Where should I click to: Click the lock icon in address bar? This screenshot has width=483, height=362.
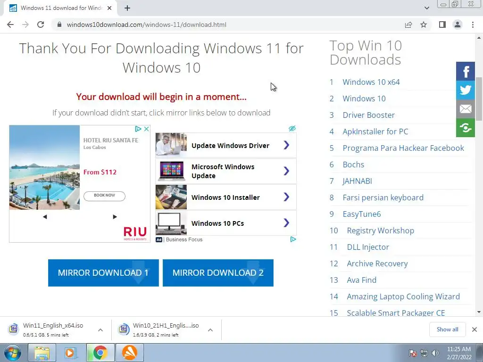(x=59, y=25)
